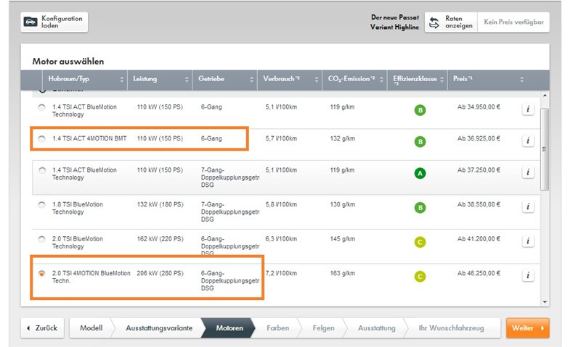Open info for the 41.200,00 € engine
Image resolution: width=581 pixels, height=347 pixels.
coord(528,241)
